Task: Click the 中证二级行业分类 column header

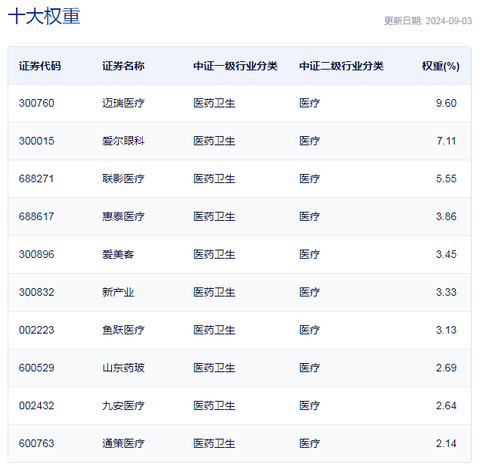Action: click(341, 66)
